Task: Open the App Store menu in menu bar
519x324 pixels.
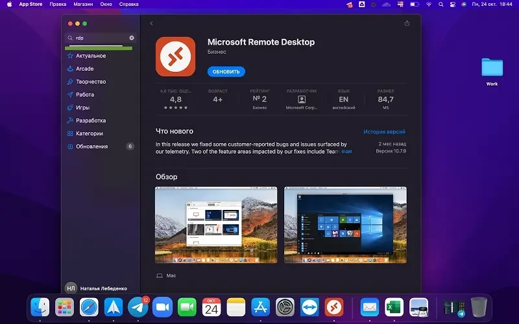Action: (30, 5)
